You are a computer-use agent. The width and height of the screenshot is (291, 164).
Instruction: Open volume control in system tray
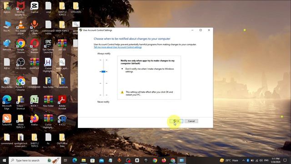pos(261,160)
